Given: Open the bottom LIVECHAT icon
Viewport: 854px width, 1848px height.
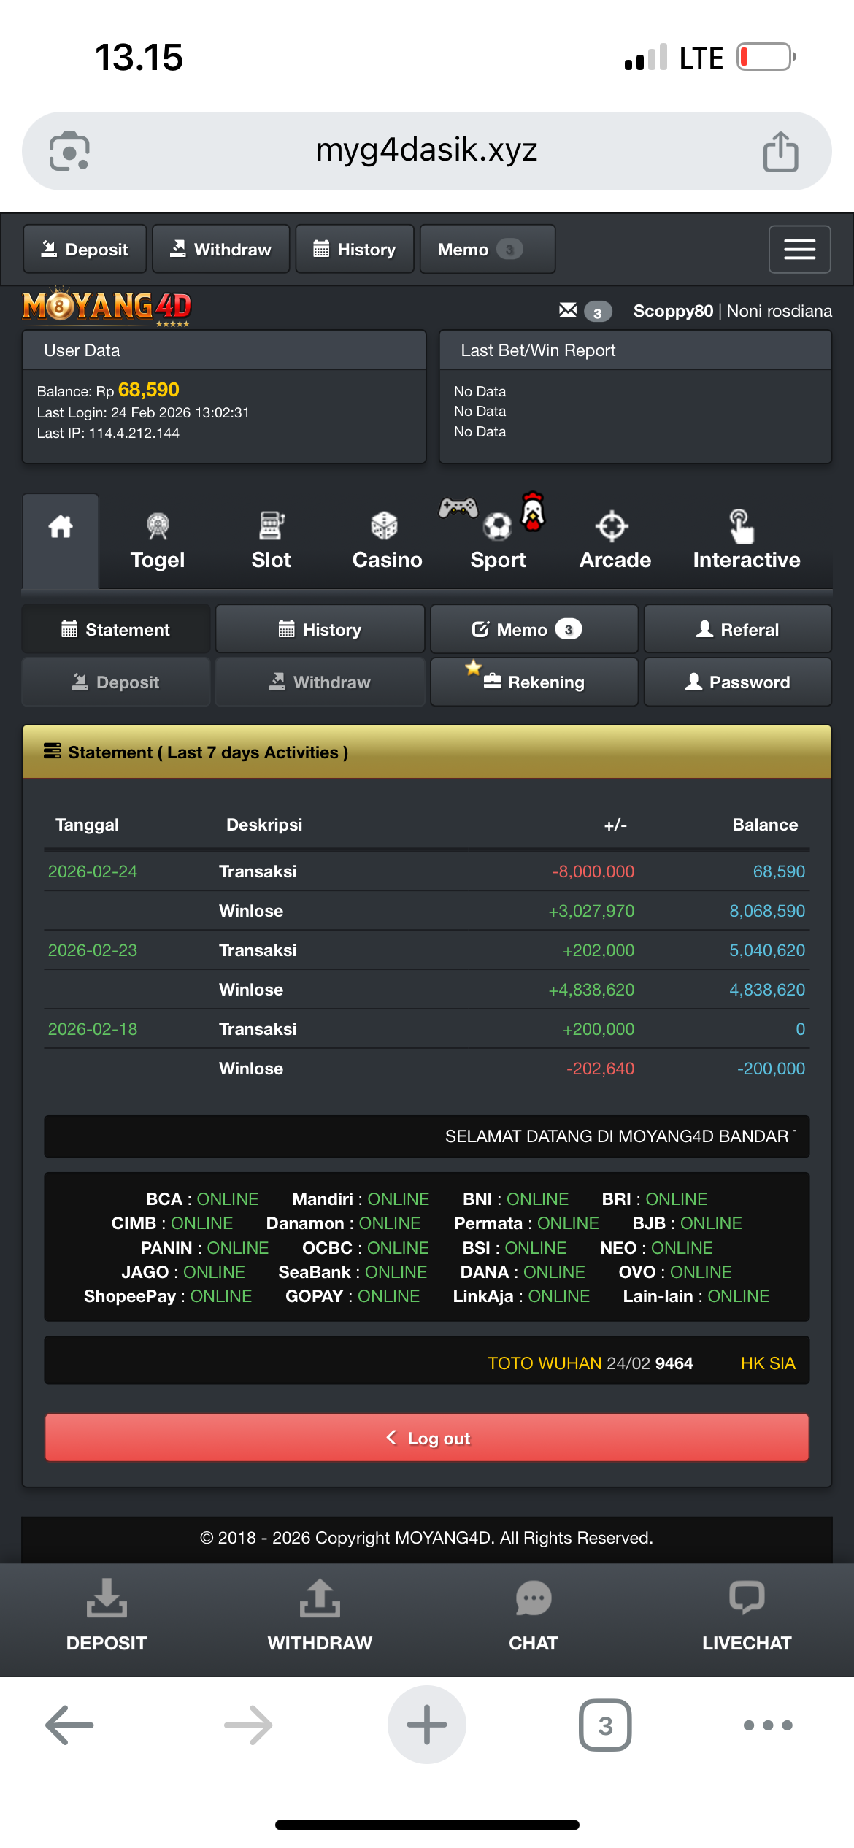Looking at the screenshot, I should tap(747, 1616).
